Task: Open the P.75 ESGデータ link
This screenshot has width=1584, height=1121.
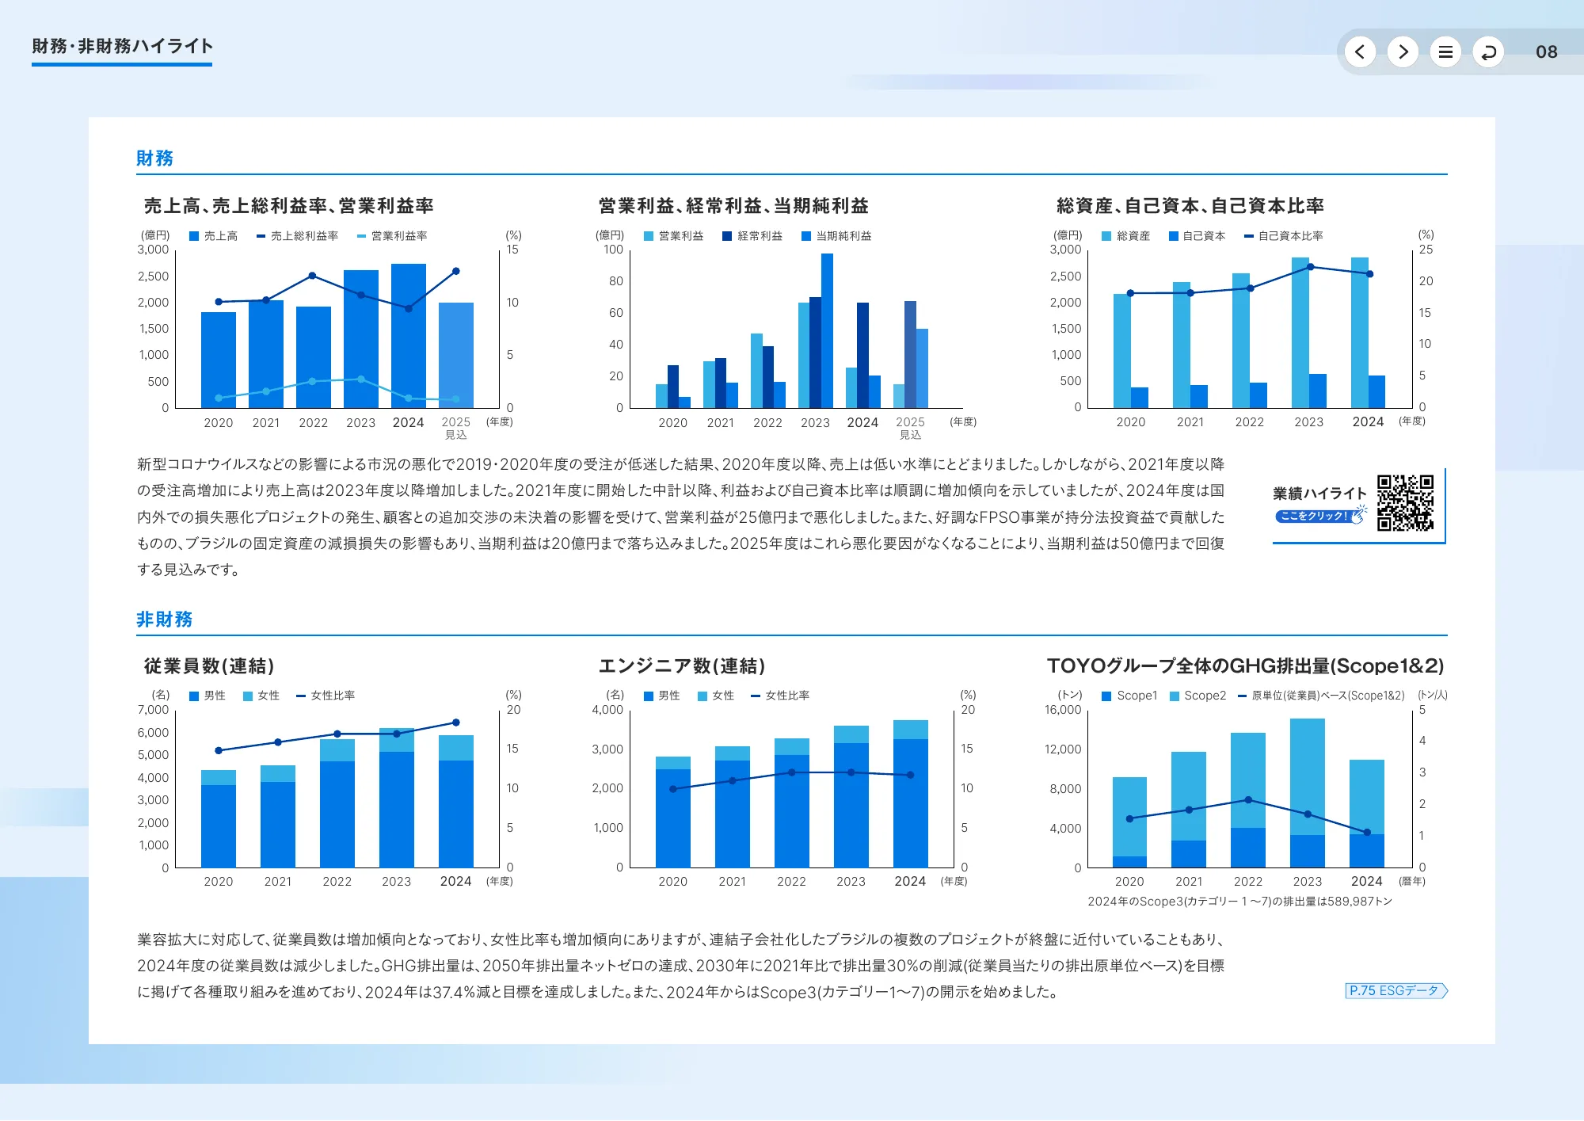Action: click(1392, 990)
